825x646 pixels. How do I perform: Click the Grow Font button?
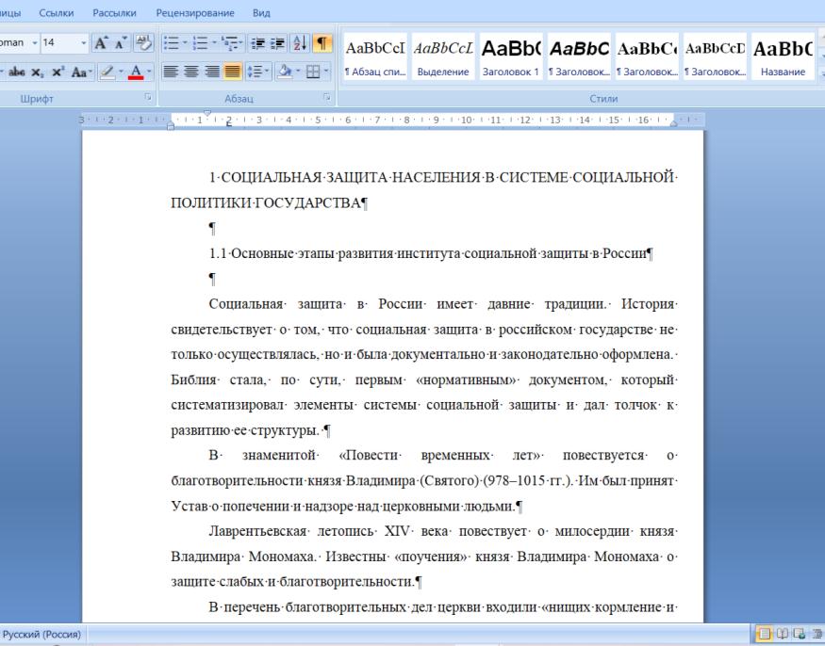click(101, 44)
